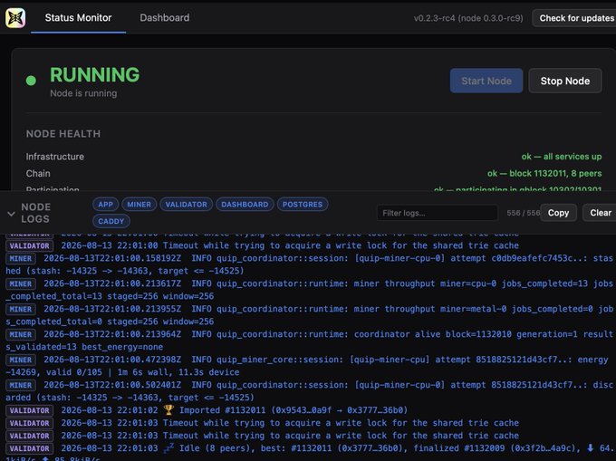This screenshot has height=461, width=616.
Task: Click the Stop Node button
Action: [x=565, y=81]
